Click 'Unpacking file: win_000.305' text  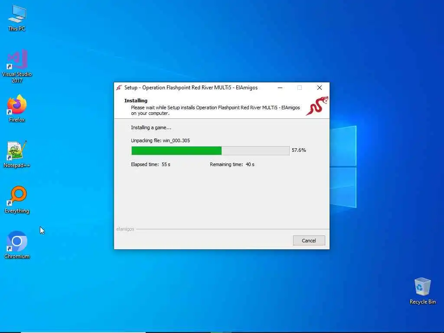pos(160,140)
